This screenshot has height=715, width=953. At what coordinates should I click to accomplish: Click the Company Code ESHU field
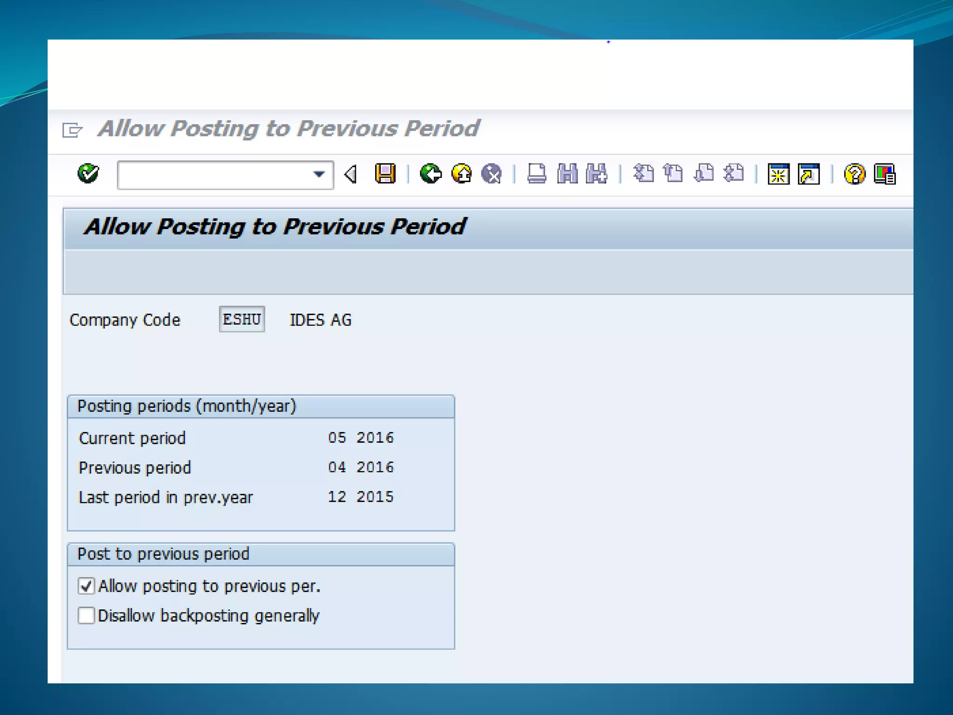pos(242,319)
